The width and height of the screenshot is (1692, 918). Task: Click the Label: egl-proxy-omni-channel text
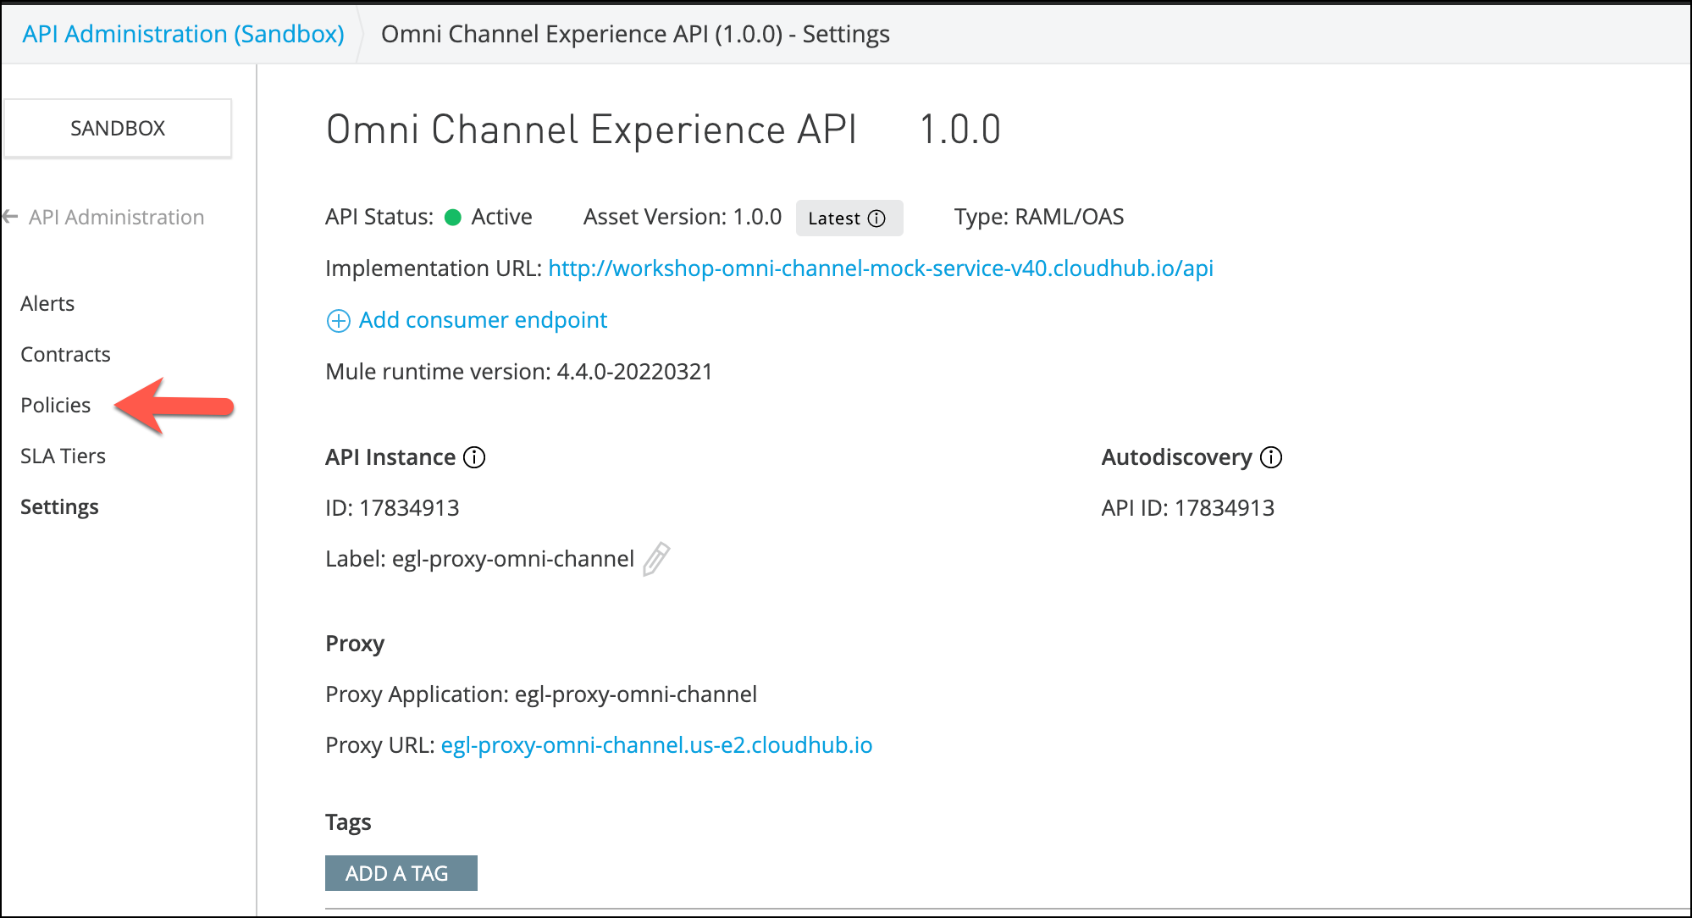[x=479, y=559]
